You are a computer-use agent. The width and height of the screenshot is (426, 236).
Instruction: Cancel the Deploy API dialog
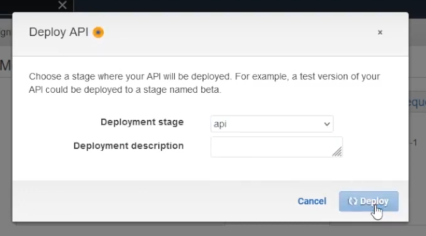click(312, 201)
